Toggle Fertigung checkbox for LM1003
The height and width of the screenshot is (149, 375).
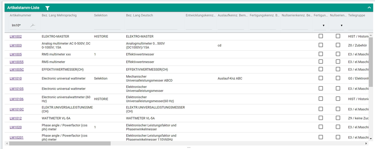[x=321, y=45]
